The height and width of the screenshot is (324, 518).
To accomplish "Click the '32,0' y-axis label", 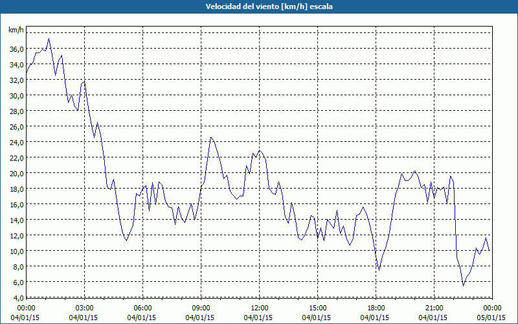I will (x=17, y=80).
